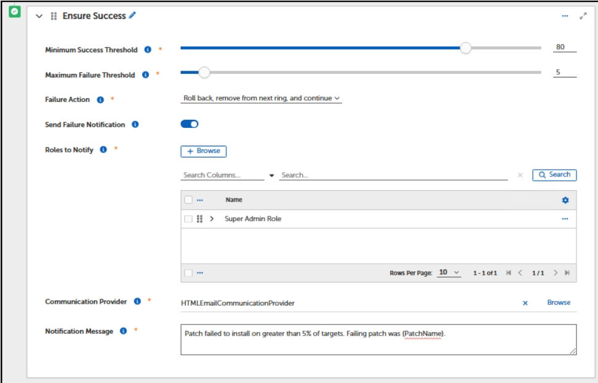
Task: Open the Rows Per Page dropdown
Action: (x=449, y=273)
